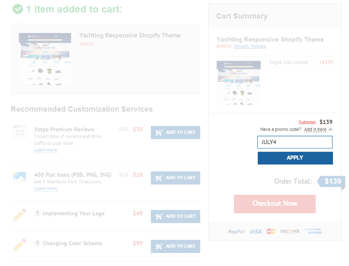Image resolution: width=349 pixels, height=266 pixels.
Task: Click the Implementing Your Logo title
Action: 73,214
